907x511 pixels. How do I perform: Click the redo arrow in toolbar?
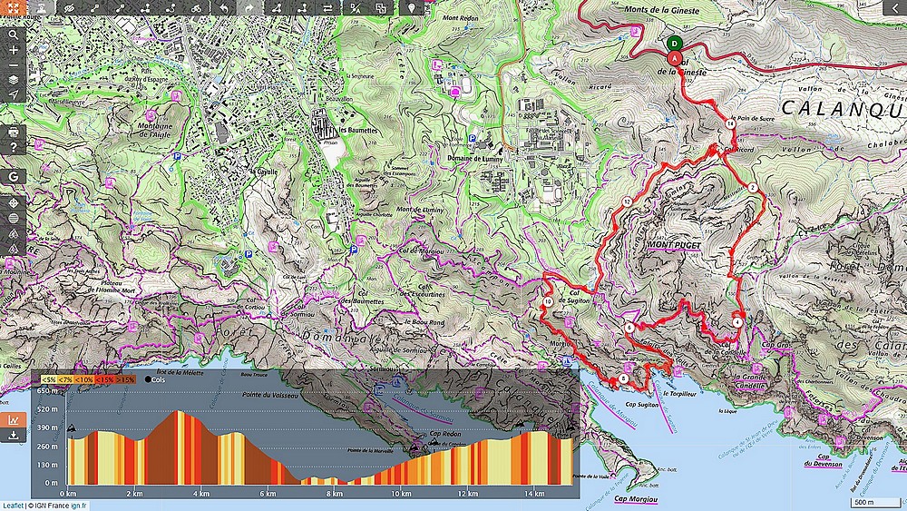249,7
